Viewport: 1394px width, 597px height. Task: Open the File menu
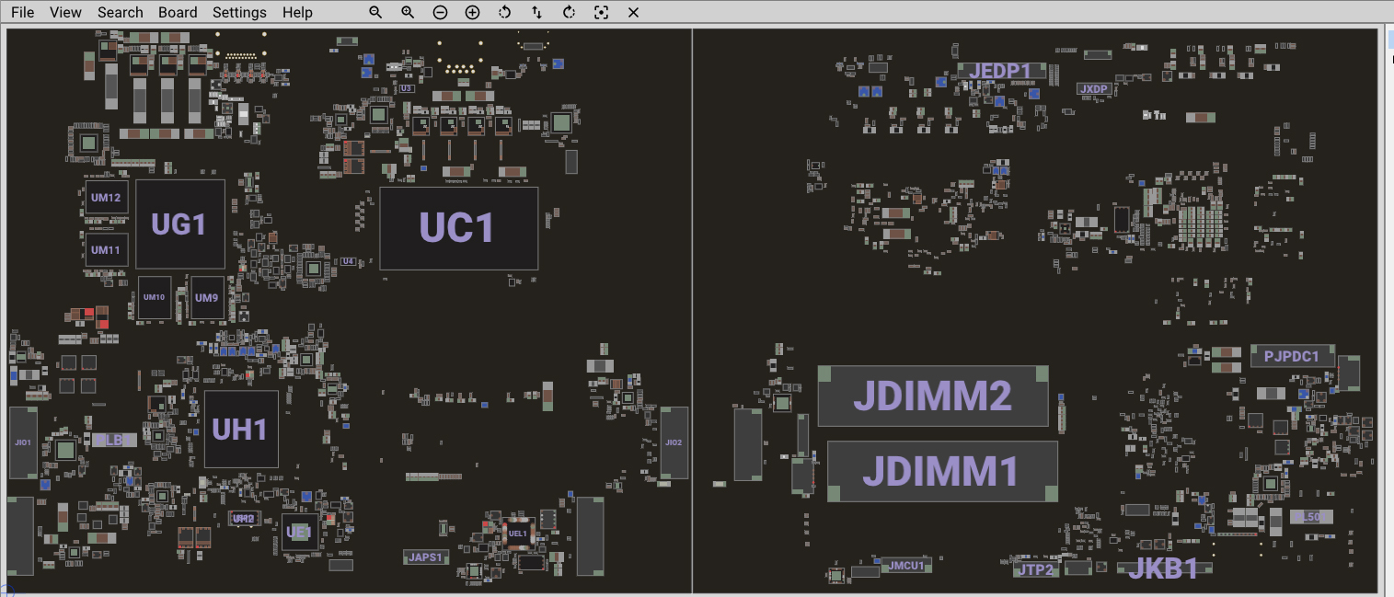tap(23, 13)
